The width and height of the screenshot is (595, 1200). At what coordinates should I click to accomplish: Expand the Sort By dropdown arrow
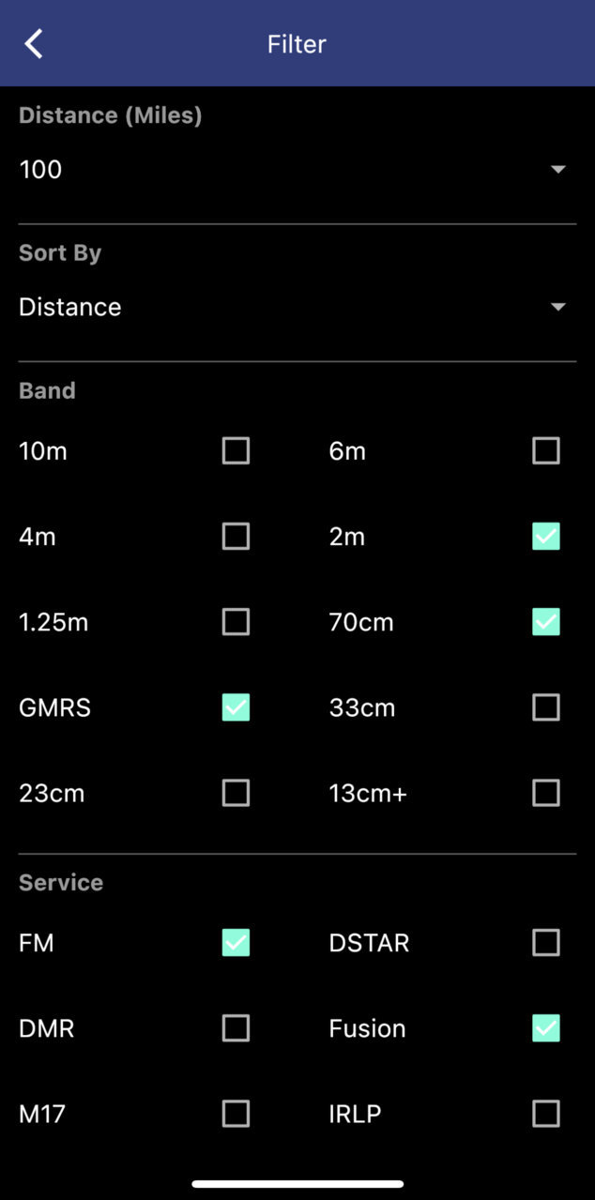click(558, 307)
